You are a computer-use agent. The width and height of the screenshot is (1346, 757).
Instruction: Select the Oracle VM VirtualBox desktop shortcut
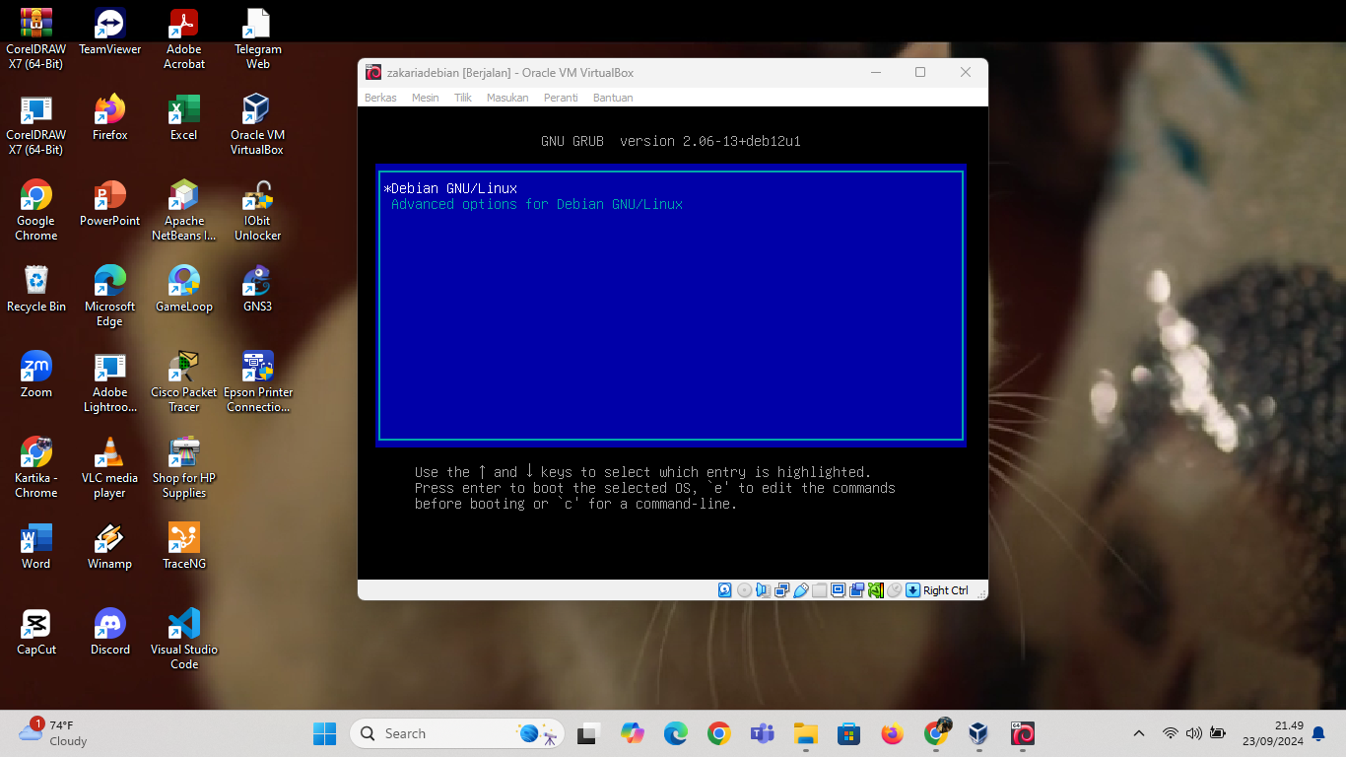point(258,125)
